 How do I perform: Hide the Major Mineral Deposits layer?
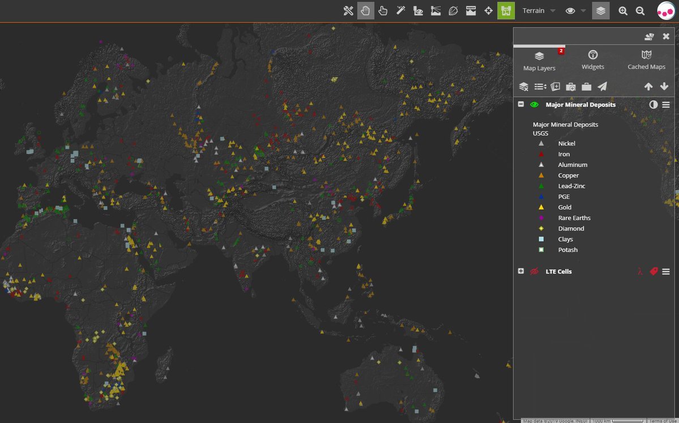click(533, 105)
